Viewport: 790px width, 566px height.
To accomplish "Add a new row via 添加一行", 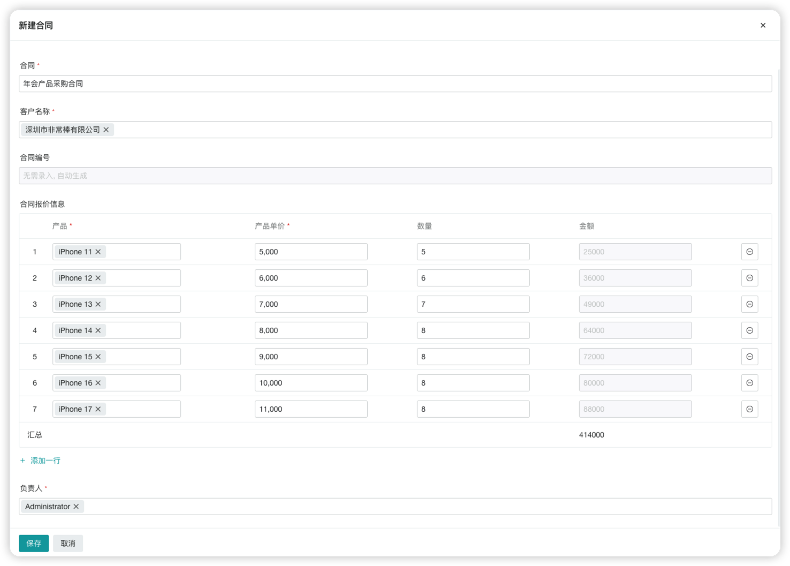I will pos(40,461).
